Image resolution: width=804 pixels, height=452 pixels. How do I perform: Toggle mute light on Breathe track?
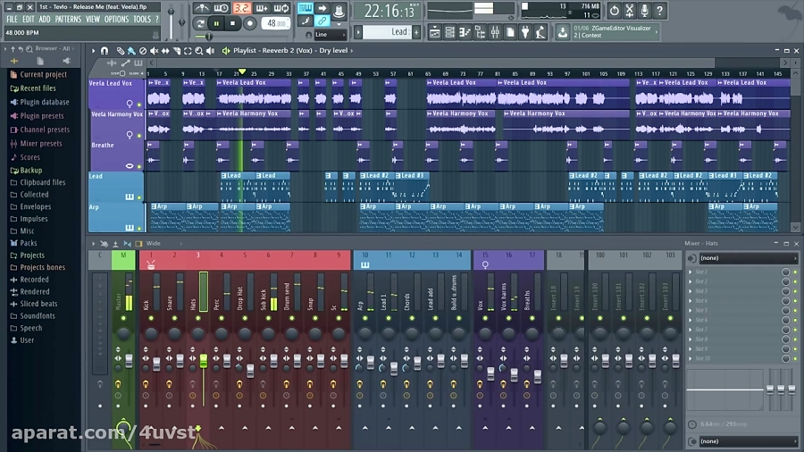139,166
